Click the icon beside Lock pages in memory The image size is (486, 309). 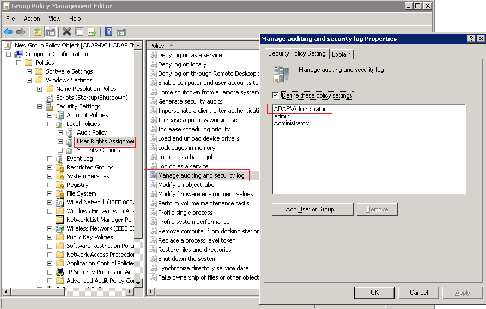(x=153, y=148)
